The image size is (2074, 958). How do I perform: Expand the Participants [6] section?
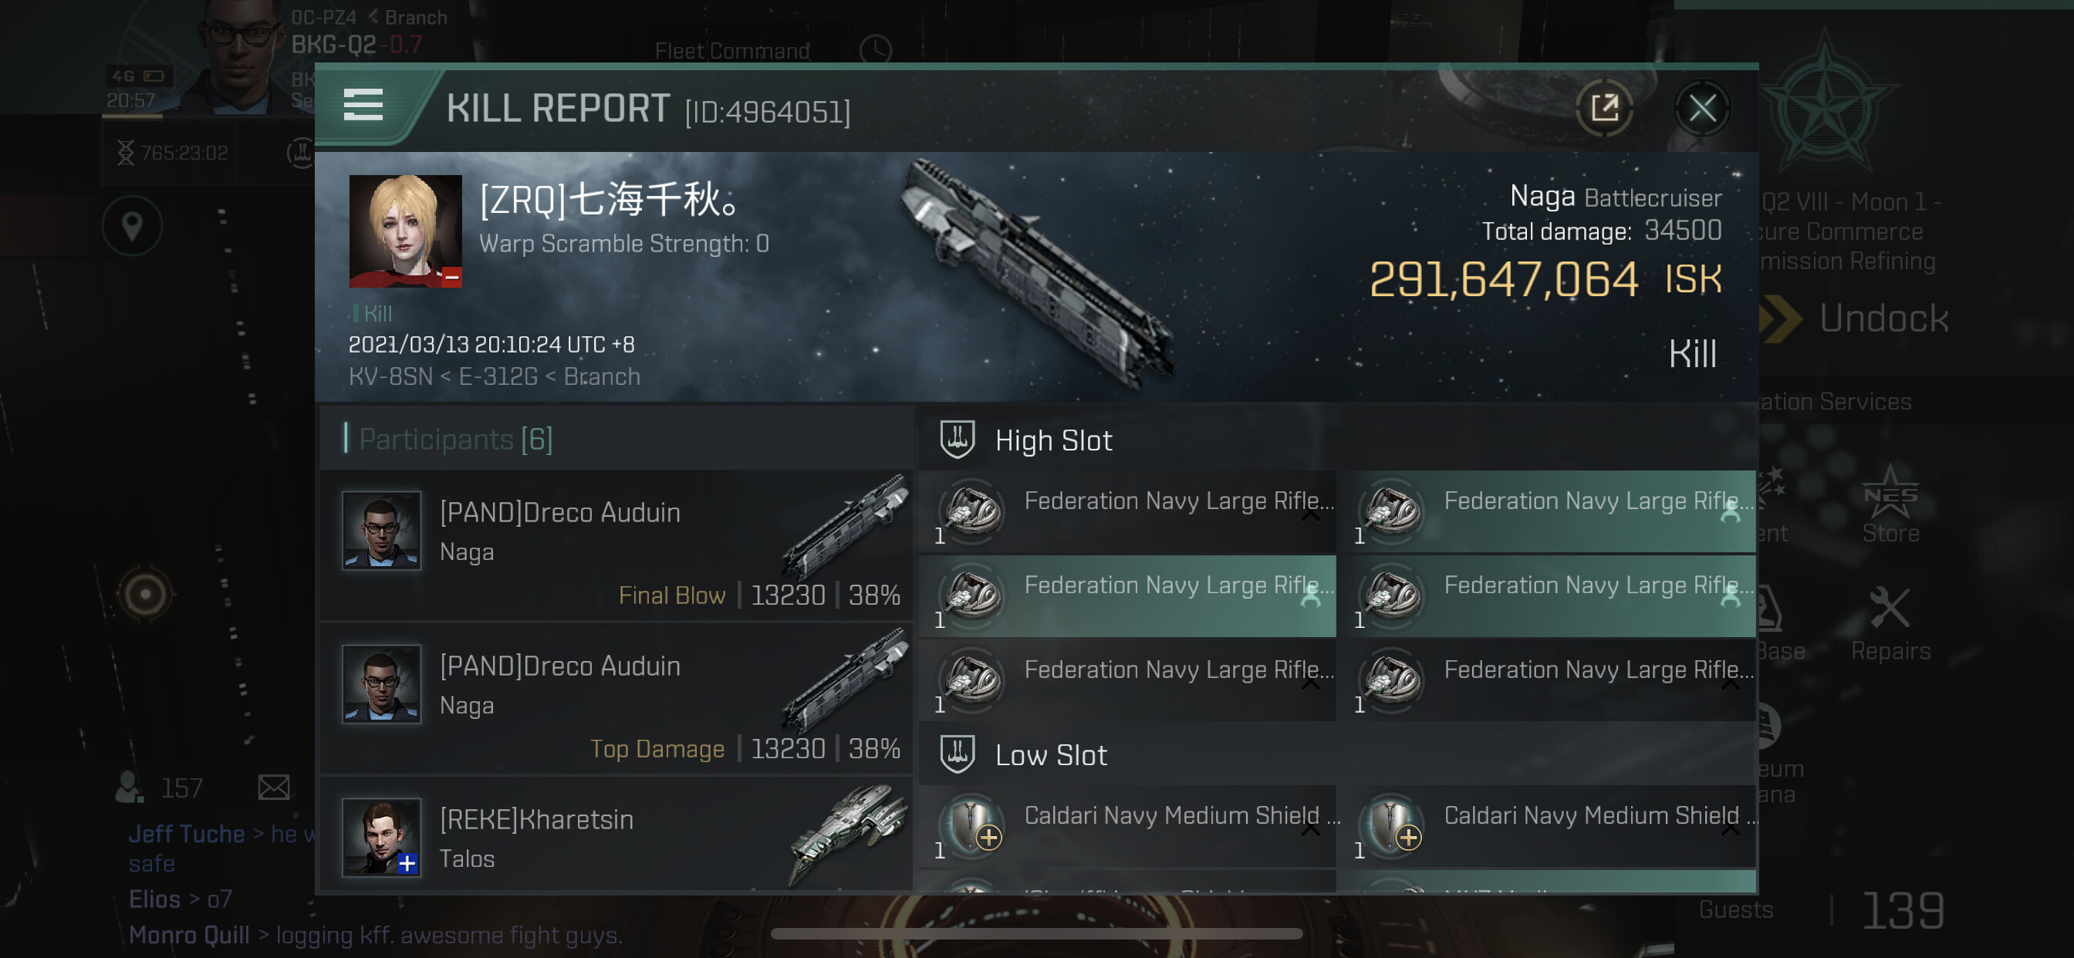pos(455,440)
